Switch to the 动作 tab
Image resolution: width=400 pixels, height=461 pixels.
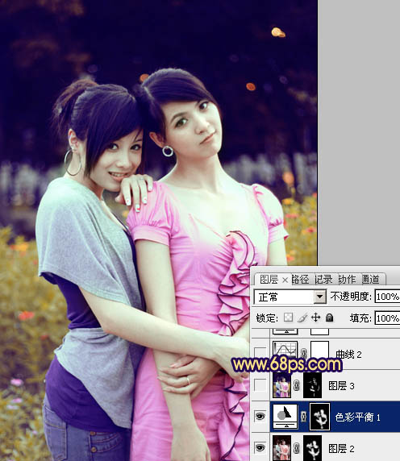(x=347, y=280)
